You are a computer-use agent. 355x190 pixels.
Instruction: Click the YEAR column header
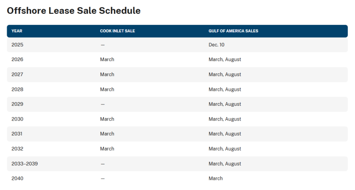click(x=17, y=31)
